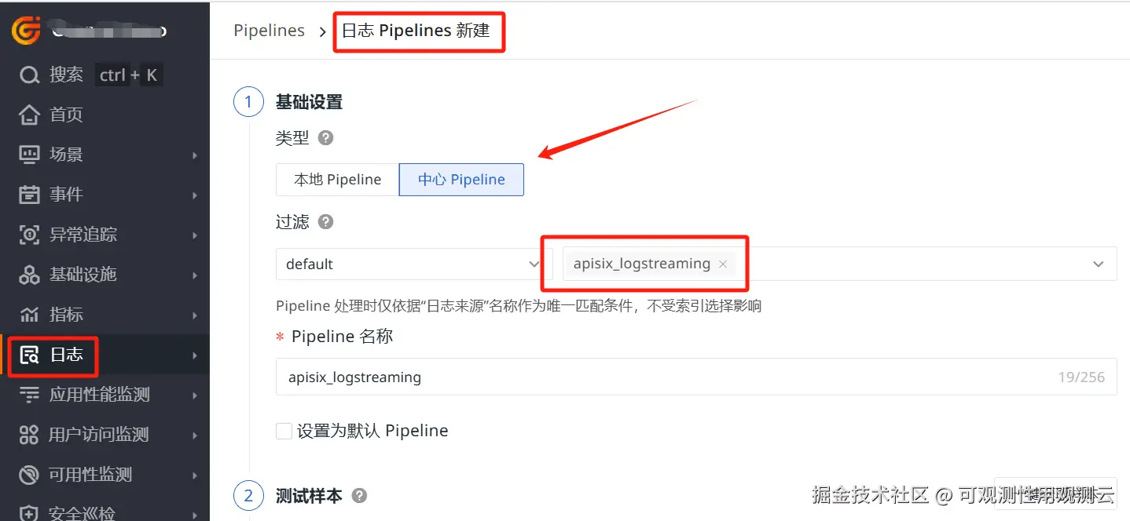The image size is (1130, 521).
Task: Remove the apisix_logstreaming filter tag
Action: 723,264
